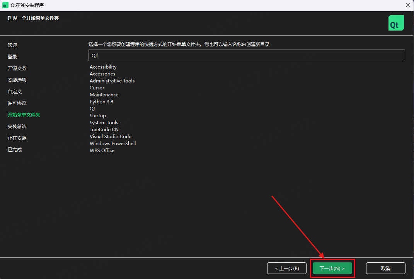
Task: Click the Qt在线安装程序 window title
Action: tap(27, 5)
